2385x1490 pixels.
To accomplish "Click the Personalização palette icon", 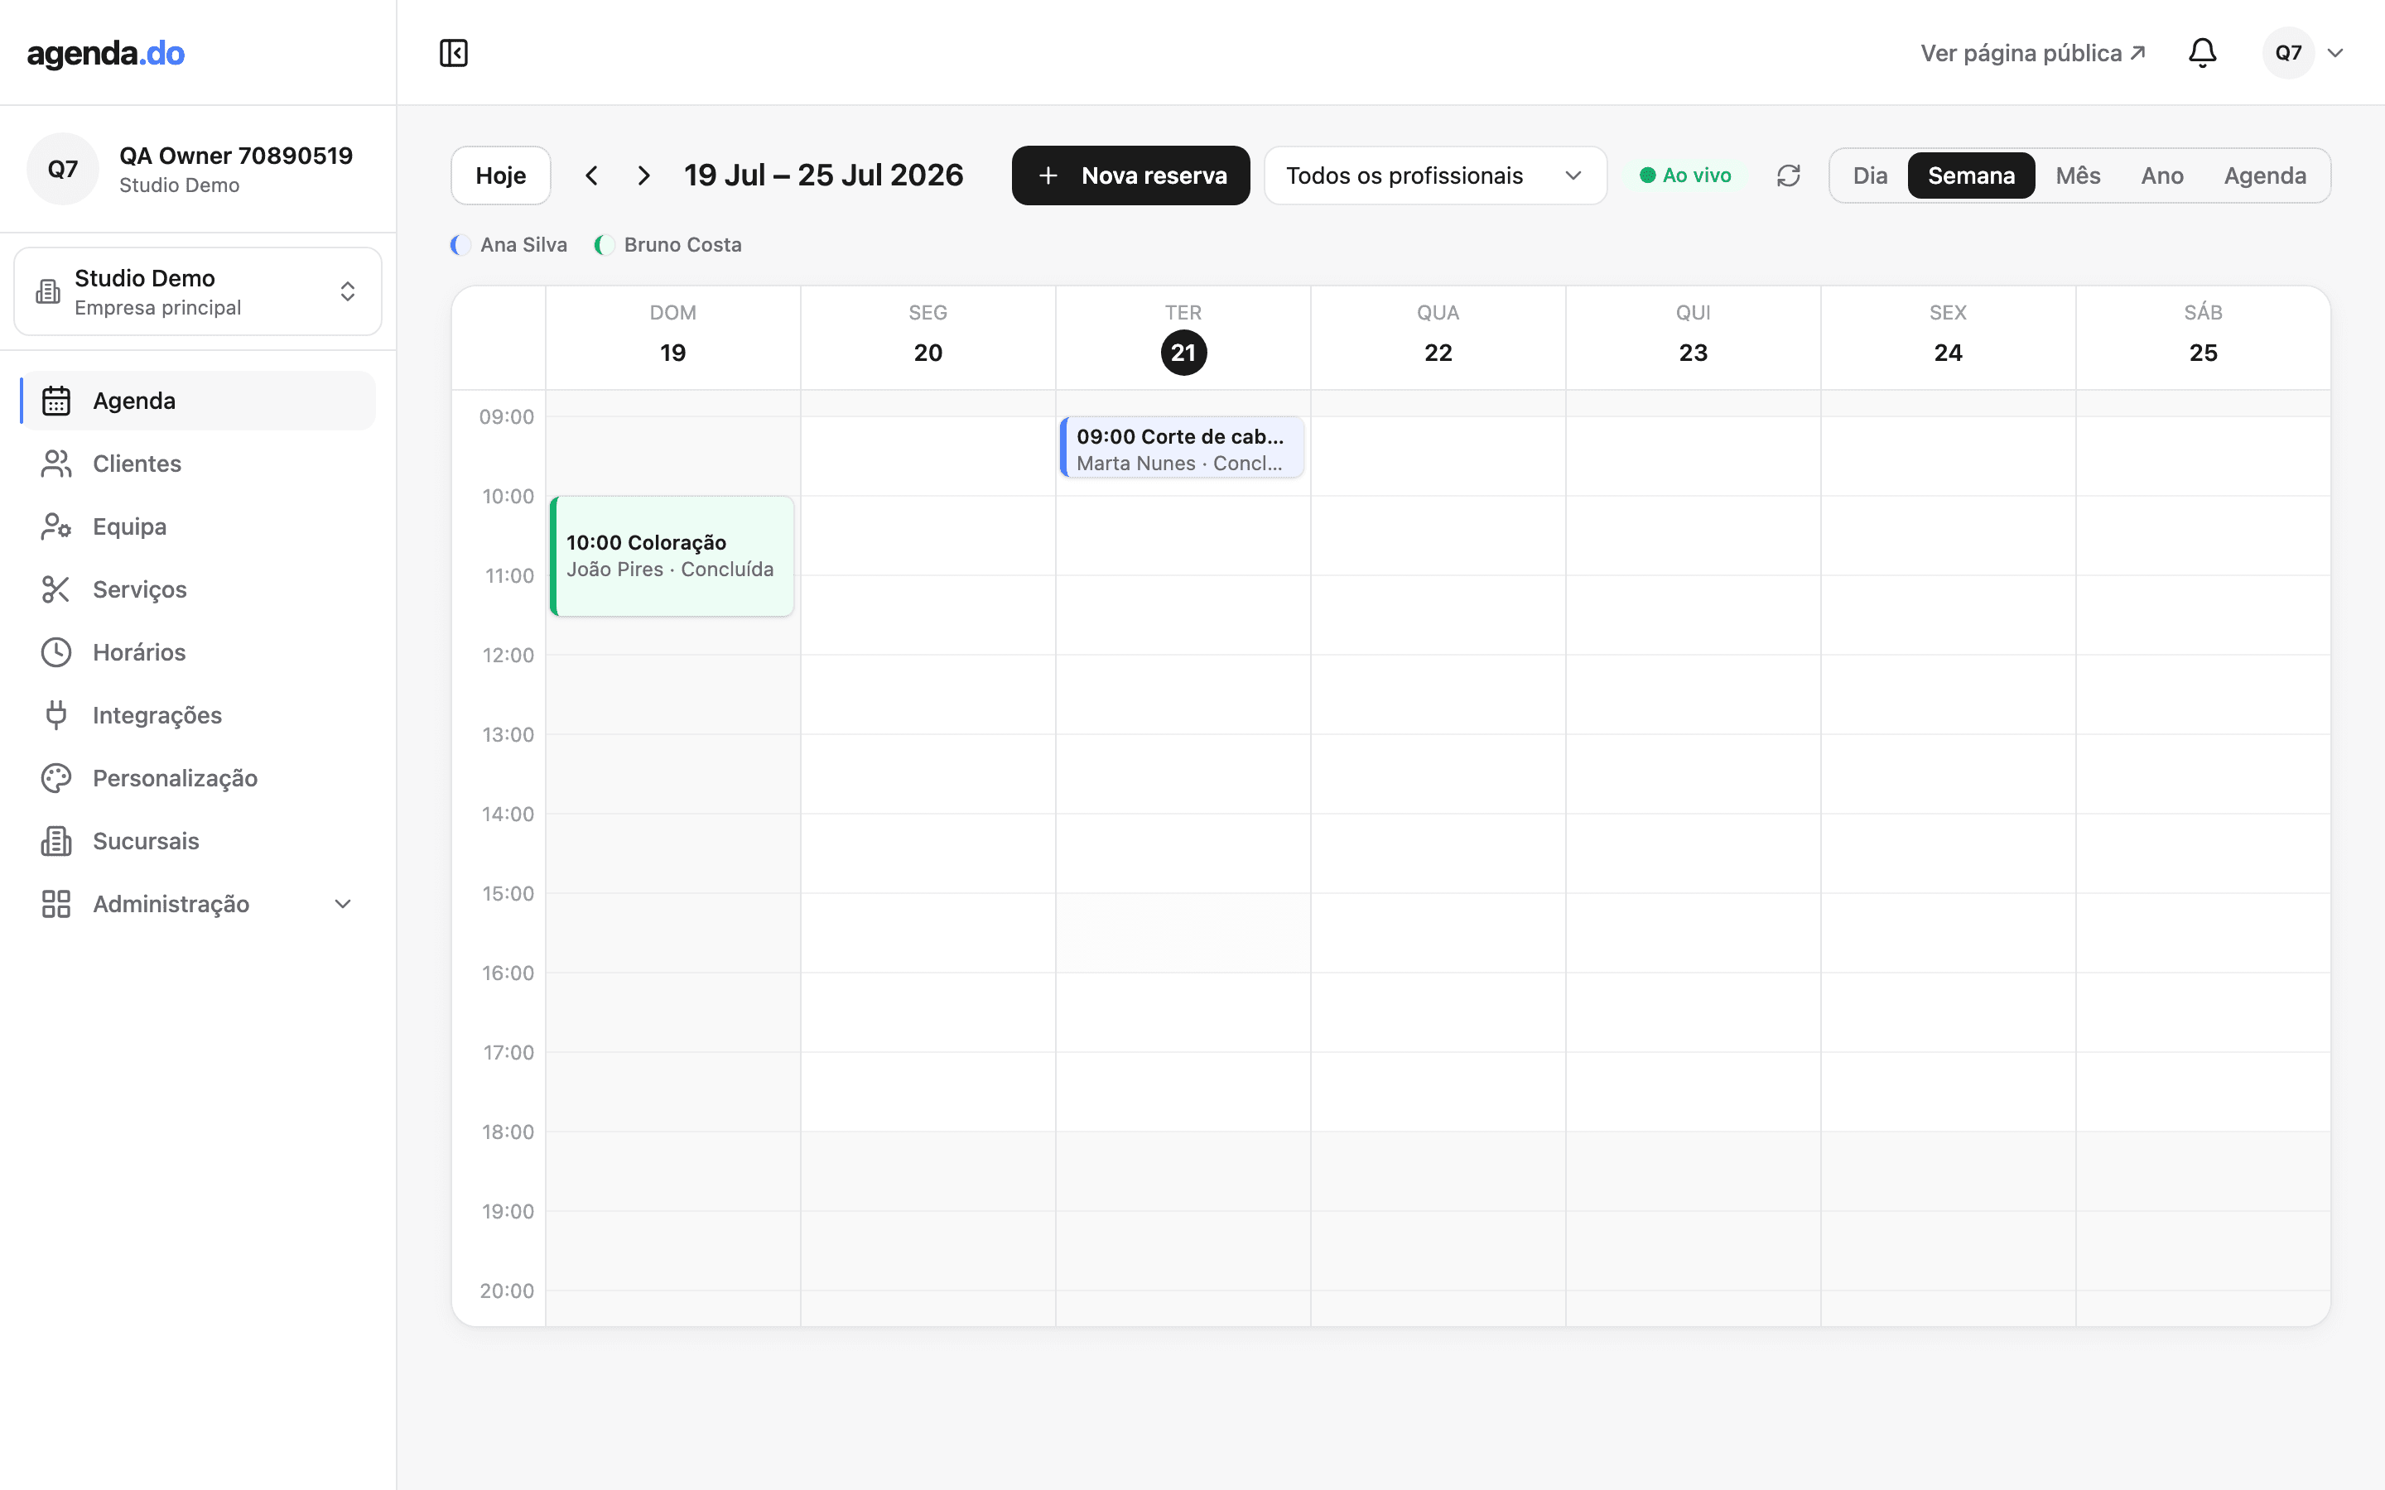I will (x=56, y=778).
